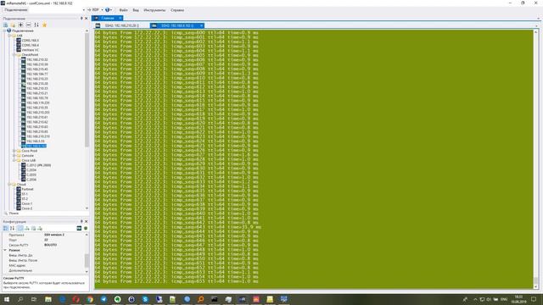Click the inheritance icon in config toolbar
The height and width of the screenshot is (305, 543).
coord(27,228)
